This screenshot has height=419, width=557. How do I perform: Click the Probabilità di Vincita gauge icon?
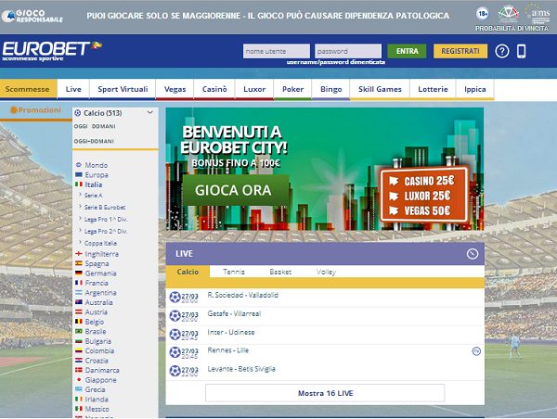pos(508,14)
